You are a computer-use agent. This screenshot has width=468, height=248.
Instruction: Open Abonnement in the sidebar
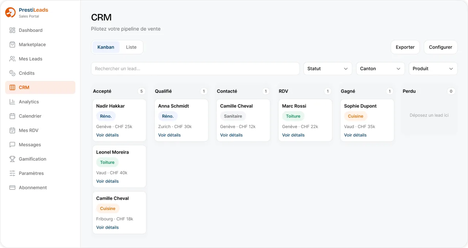pos(40,187)
